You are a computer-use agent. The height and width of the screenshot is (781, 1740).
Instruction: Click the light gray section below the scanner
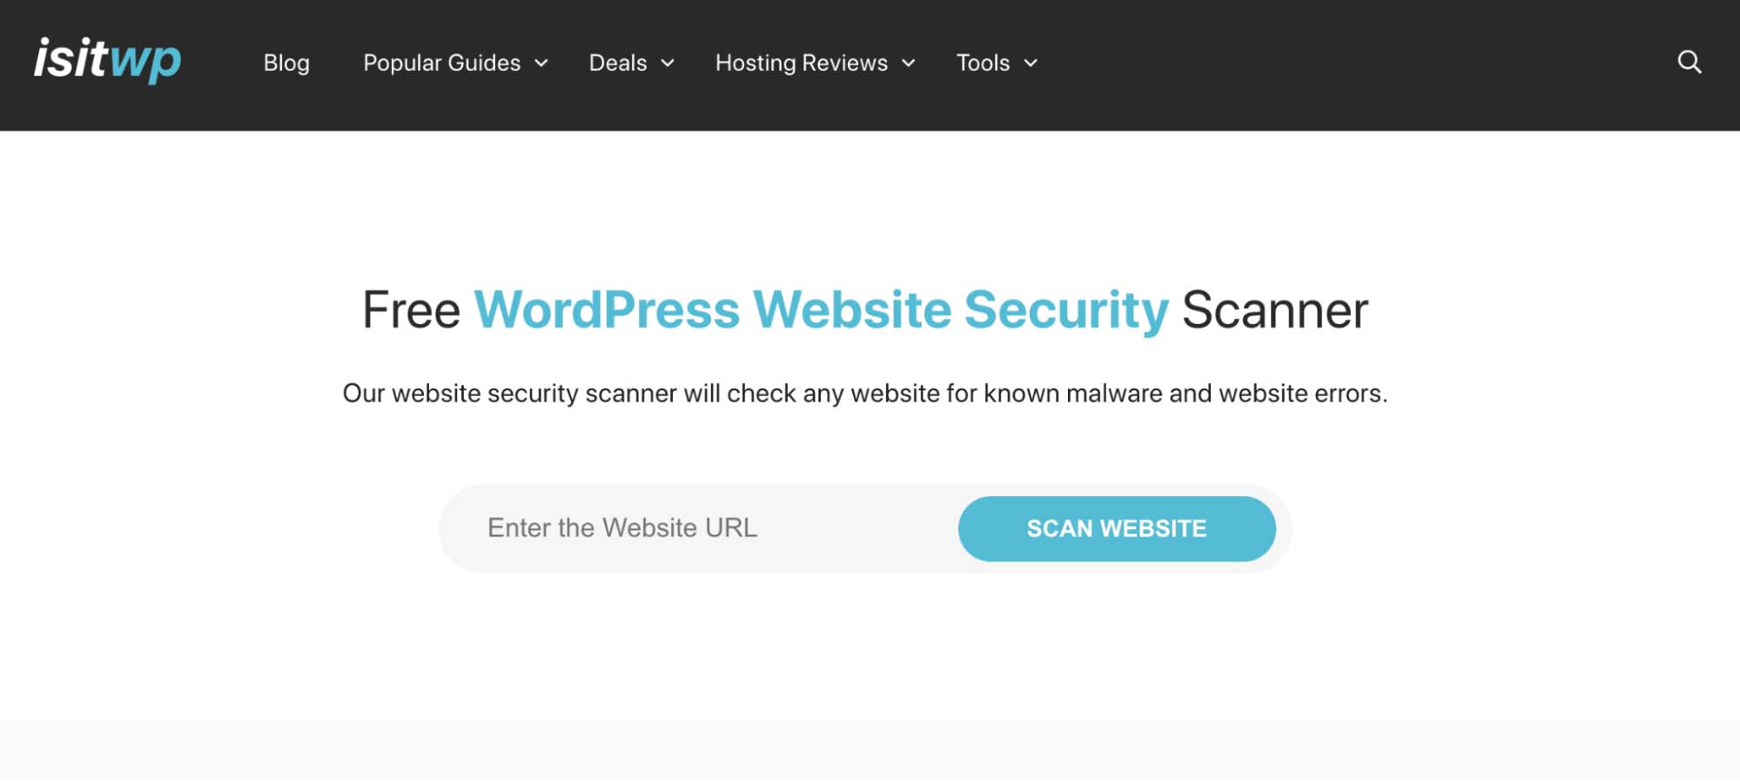coord(870,751)
